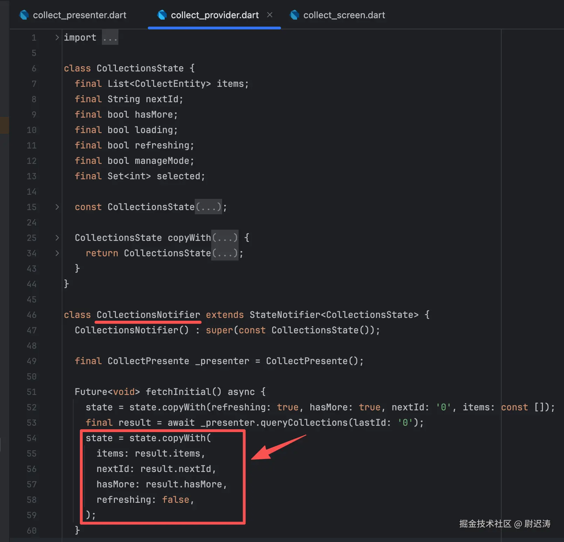Viewport: 564px width, 542px height.
Task: Click 'false' value on line 58
Action: [176, 500]
